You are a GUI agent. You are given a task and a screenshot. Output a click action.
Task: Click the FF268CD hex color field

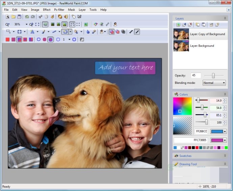(x=201, y=132)
